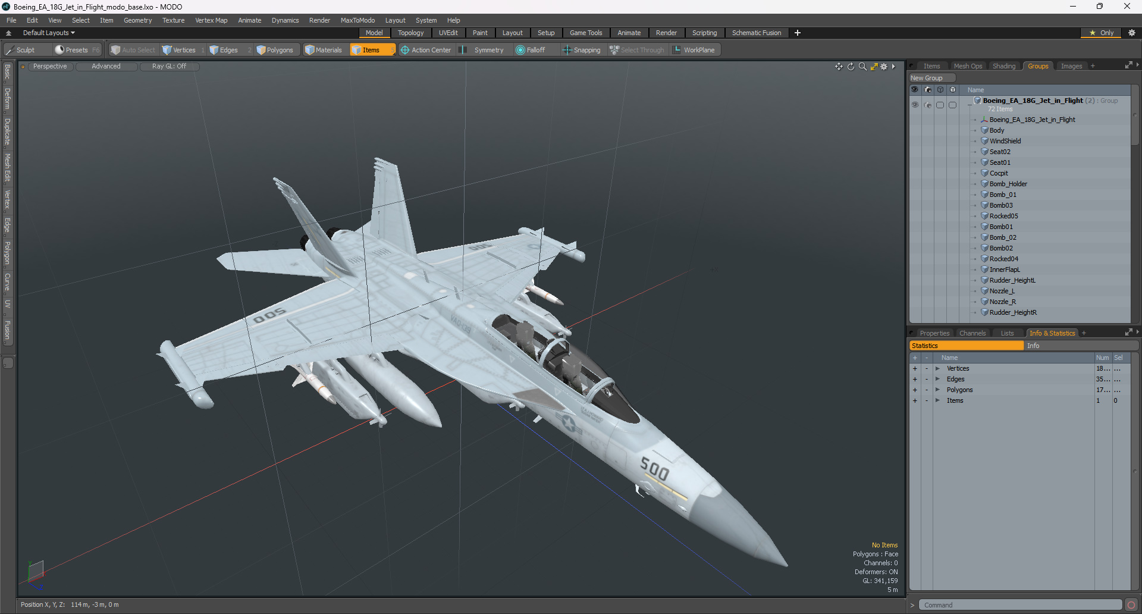Click plus button on Vertices statistics row
The height and width of the screenshot is (614, 1142).
[915, 369]
